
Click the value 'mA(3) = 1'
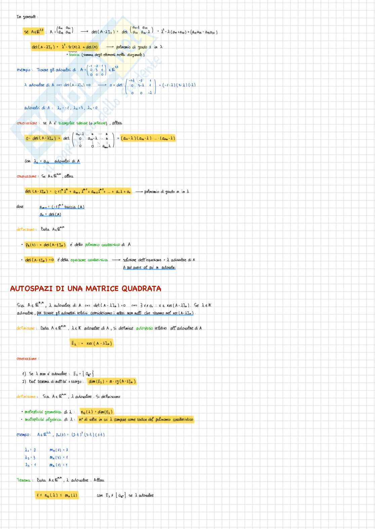tap(58, 457)
